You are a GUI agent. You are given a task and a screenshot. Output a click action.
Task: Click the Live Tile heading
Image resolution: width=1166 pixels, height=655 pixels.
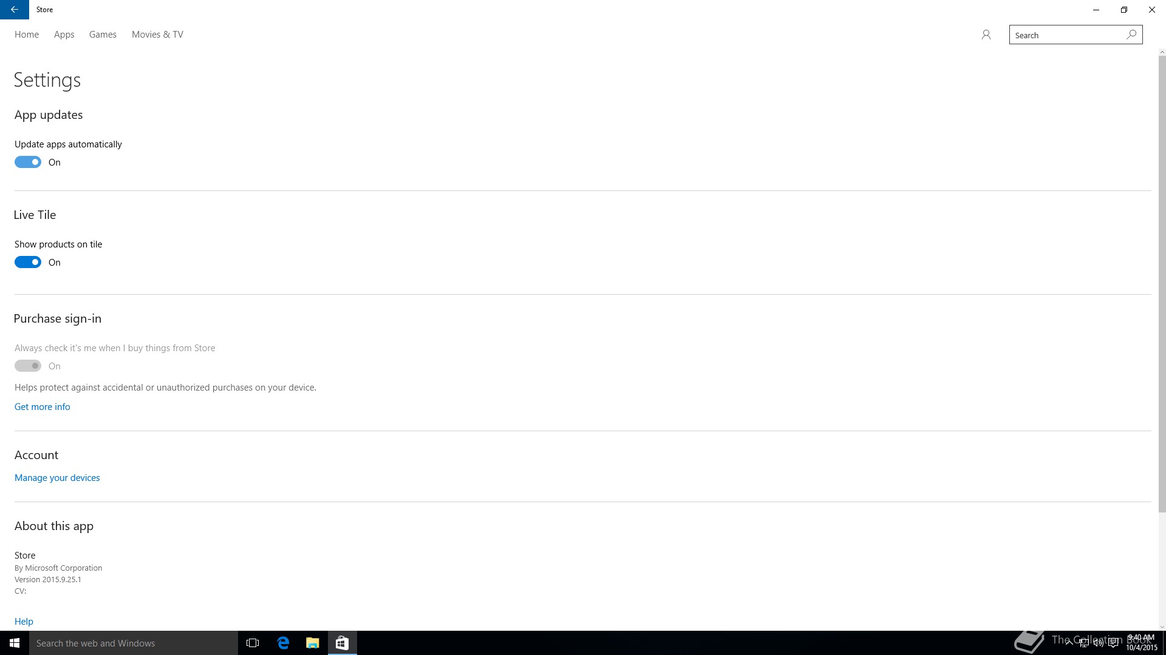(35, 215)
